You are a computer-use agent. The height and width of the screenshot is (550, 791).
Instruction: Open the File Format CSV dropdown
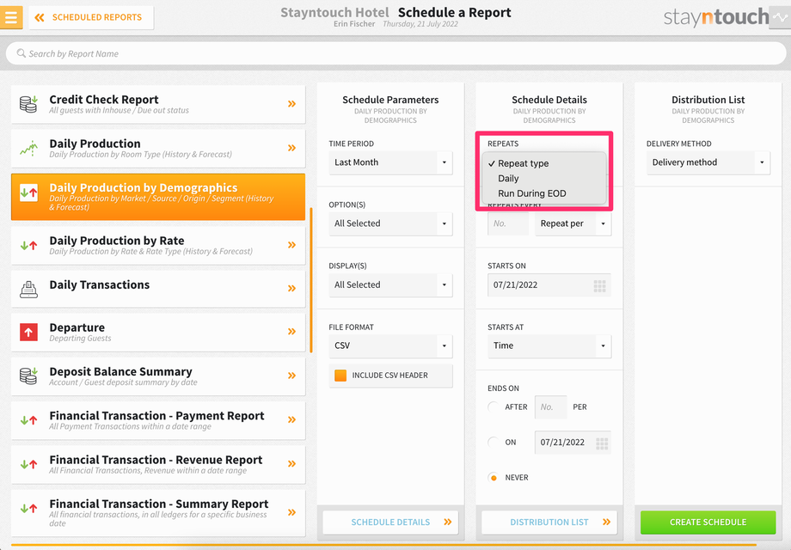[390, 345]
